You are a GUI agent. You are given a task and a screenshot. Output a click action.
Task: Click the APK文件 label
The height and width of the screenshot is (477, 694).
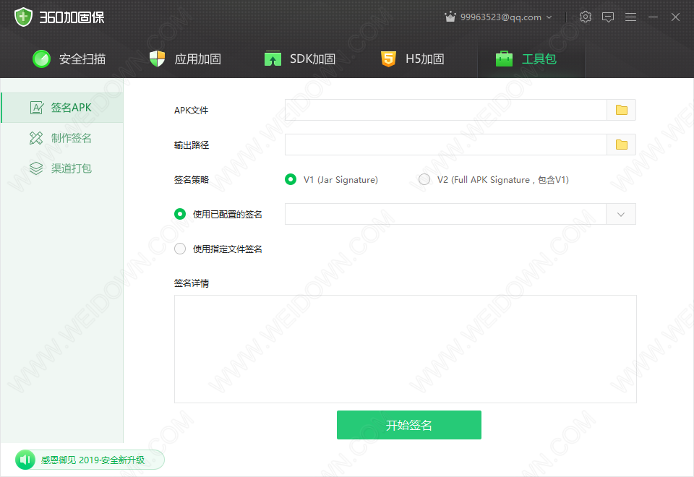[x=191, y=110]
